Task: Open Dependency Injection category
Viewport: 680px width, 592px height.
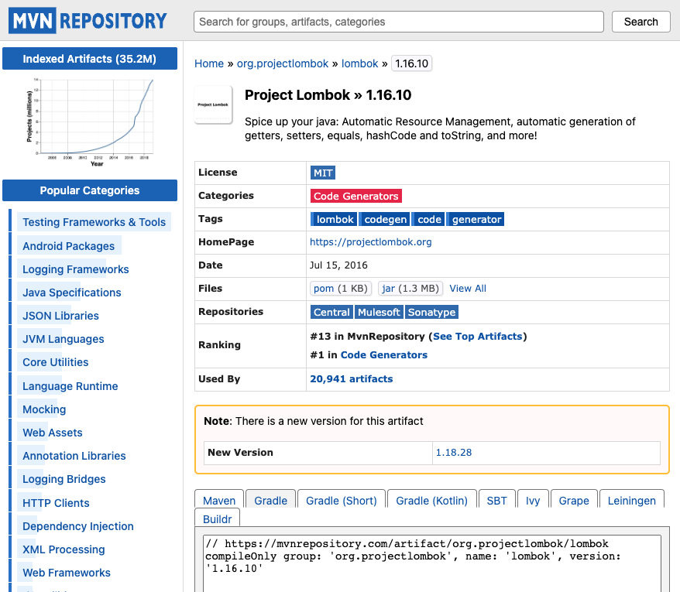Action: point(78,526)
